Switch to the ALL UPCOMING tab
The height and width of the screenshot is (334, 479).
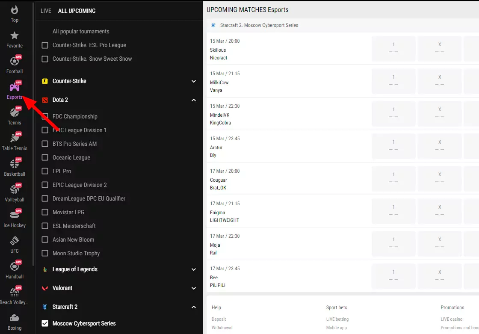pos(77,11)
